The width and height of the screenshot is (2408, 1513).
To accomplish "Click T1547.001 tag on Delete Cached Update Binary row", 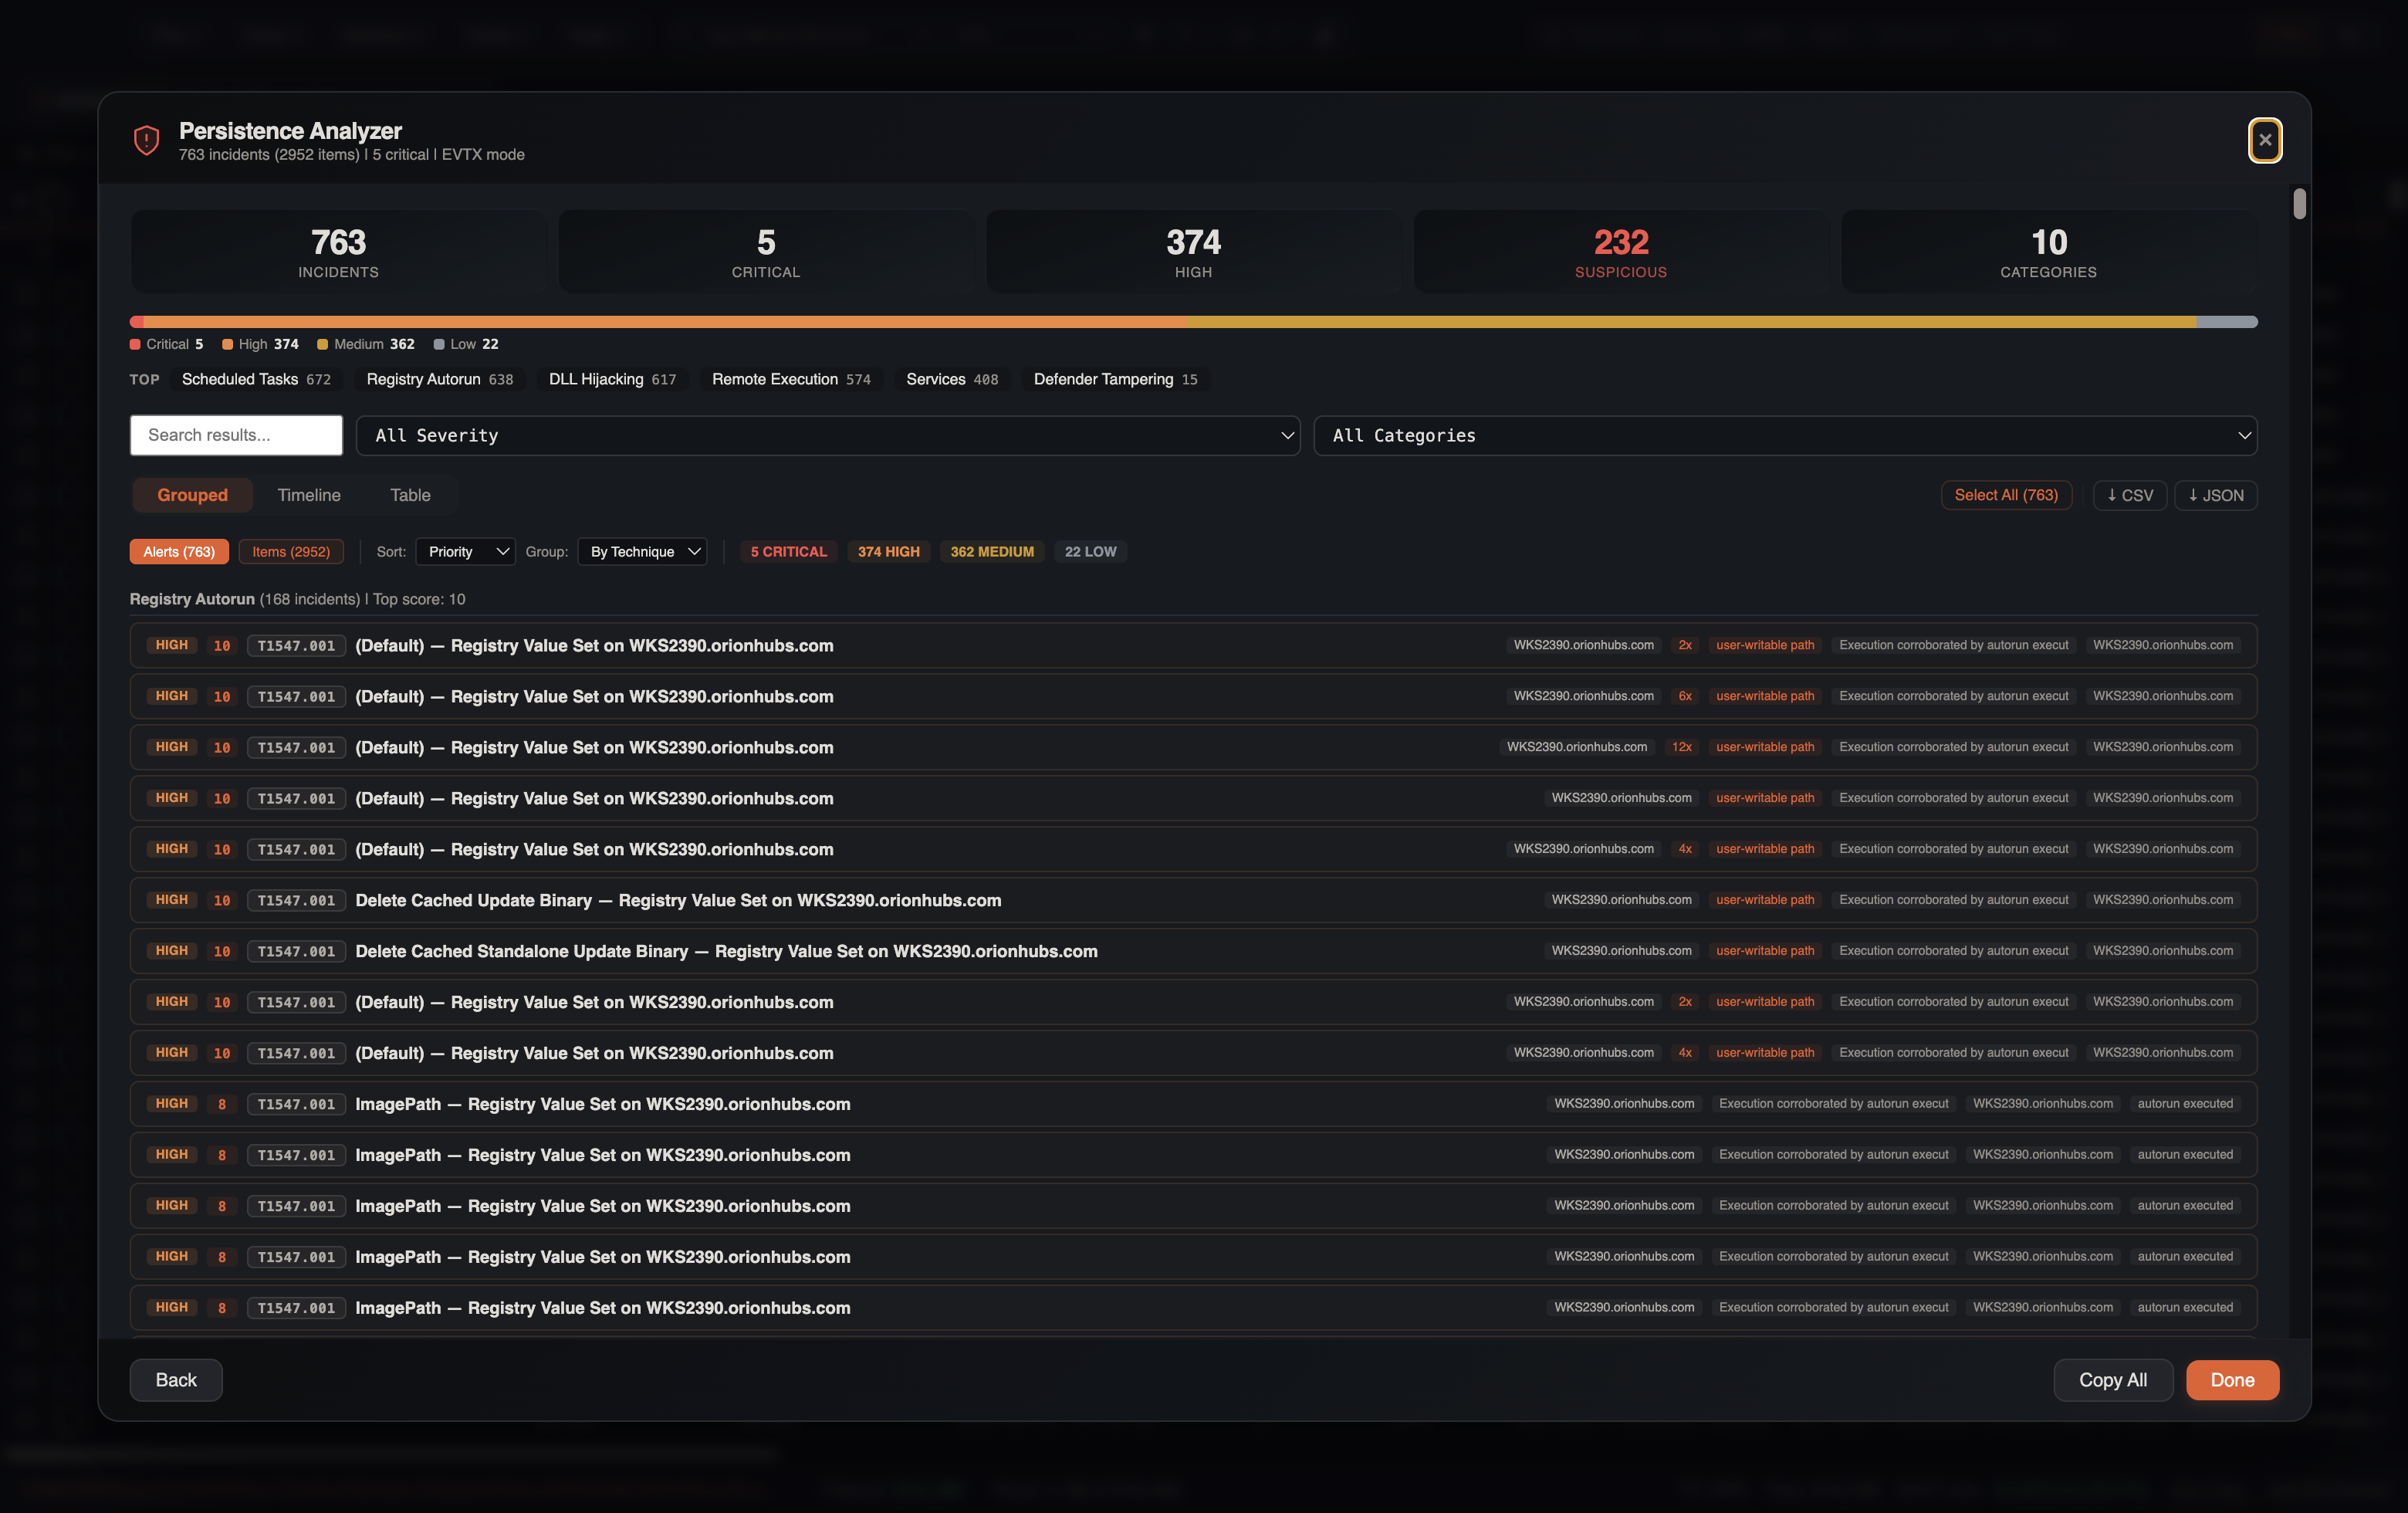I will [296, 900].
